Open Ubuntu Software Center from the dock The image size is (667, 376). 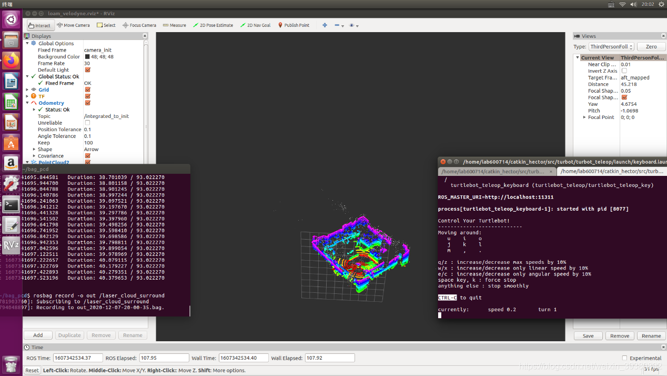[11, 143]
